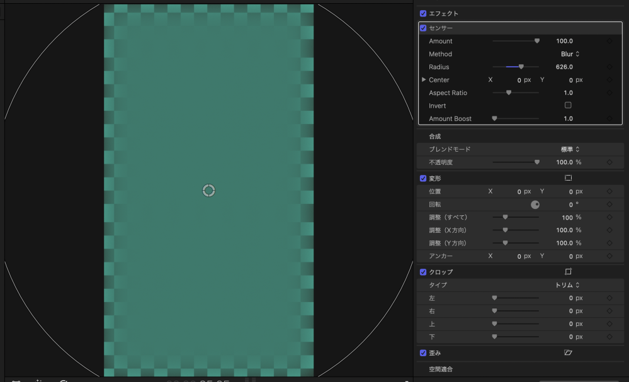The width and height of the screenshot is (629, 382).
Task: Add a keyframe for the Radius parameter
Action: (x=609, y=67)
